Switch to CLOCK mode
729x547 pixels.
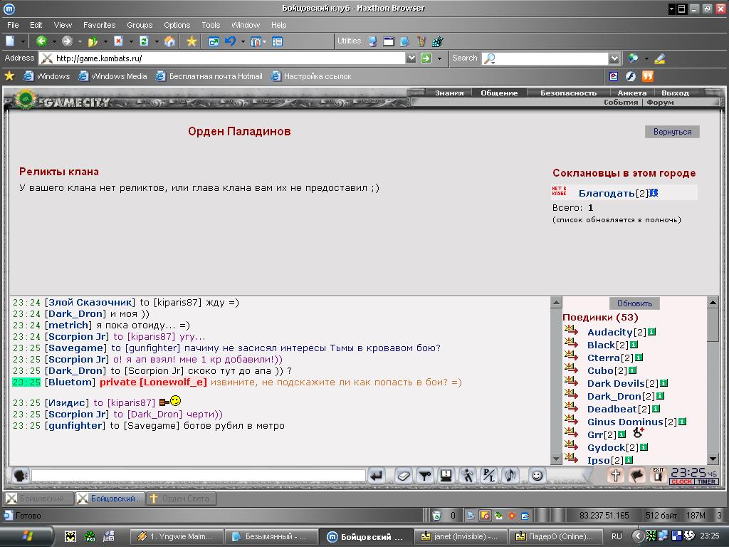681,482
